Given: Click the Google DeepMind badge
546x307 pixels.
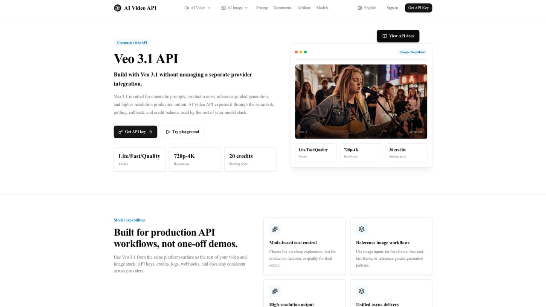Looking at the screenshot, I should pyautogui.click(x=412, y=52).
